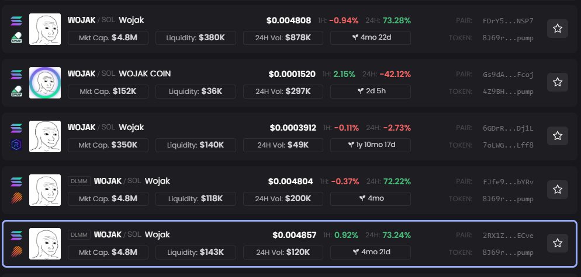Click the Meteora icon in the $0.004804 row
Screen dimensions: 581x277
pos(16,198)
